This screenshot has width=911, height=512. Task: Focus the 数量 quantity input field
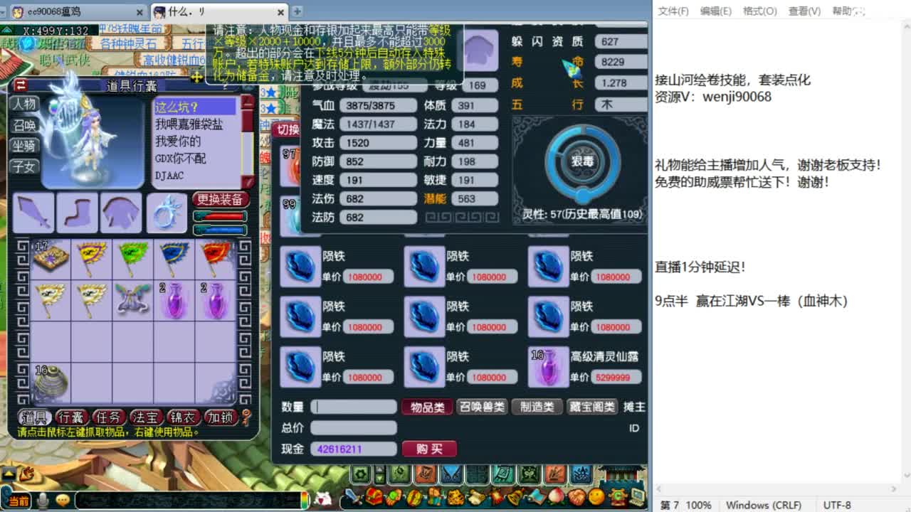pyautogui.click(x=353, y=407)
